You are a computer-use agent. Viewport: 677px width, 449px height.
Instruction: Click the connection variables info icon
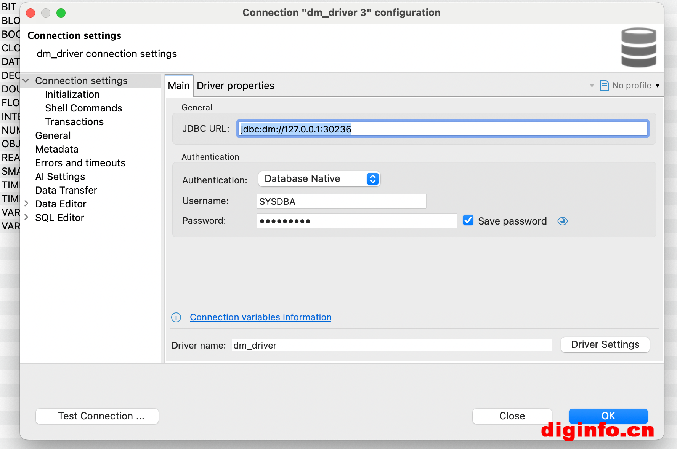tap(176, 317)
